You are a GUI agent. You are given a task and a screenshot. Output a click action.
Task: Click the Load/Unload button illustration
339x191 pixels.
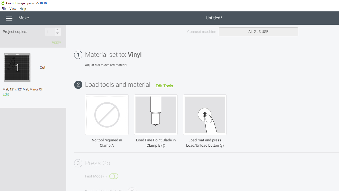click(x=205, y=115)
